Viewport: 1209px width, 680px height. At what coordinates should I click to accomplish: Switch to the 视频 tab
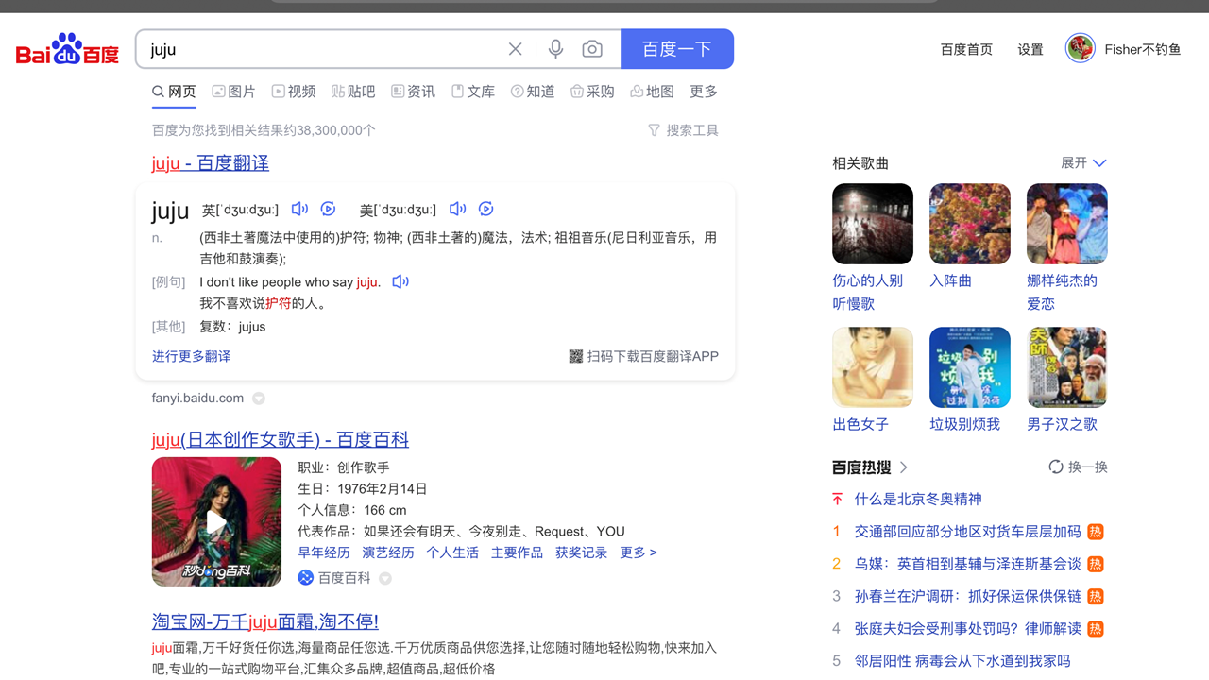coord(294,92)
